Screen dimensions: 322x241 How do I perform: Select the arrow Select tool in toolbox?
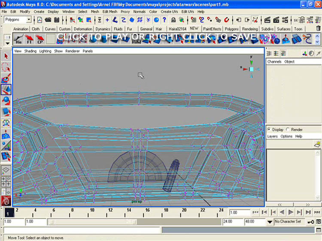click(6, 56)
